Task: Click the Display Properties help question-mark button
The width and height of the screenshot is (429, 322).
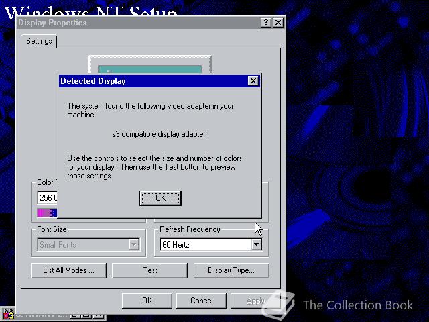Action: 265,22
